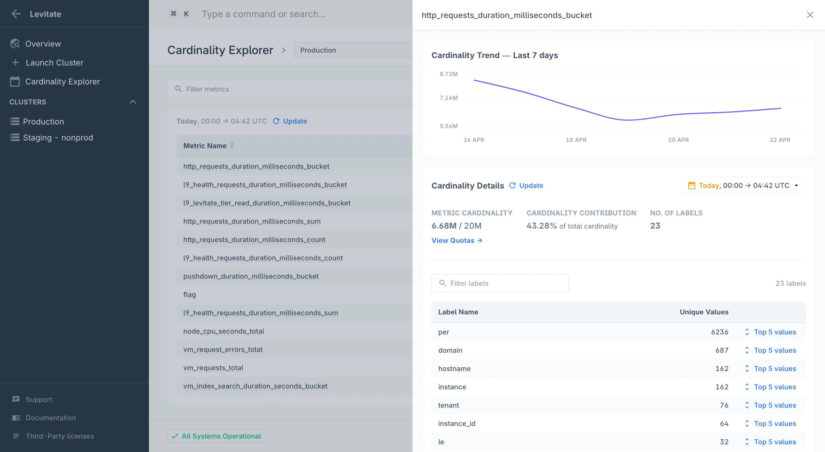The width and height of the screenshot is (825, 452).
Task: Open Documentation in the sidebar footer
Action: [x=51, y=417]
